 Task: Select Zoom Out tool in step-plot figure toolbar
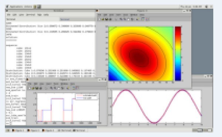[55, 88]
